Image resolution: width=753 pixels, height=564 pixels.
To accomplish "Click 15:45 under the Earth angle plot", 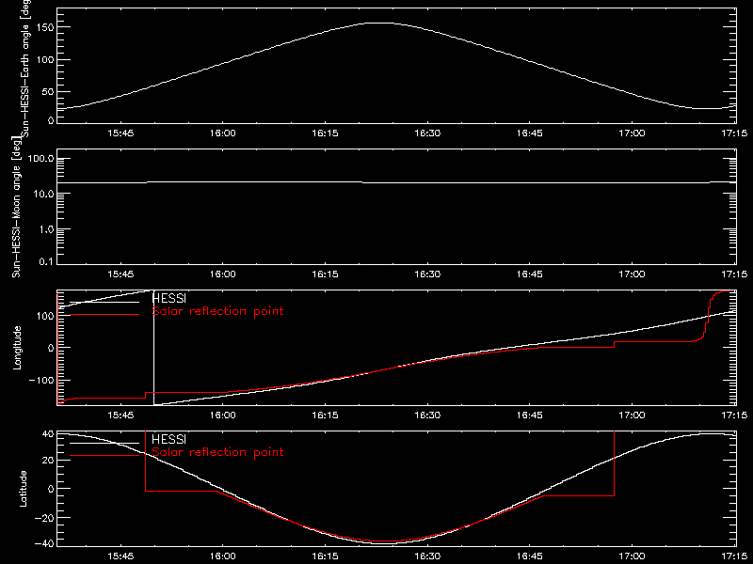I will coord(120,133).
